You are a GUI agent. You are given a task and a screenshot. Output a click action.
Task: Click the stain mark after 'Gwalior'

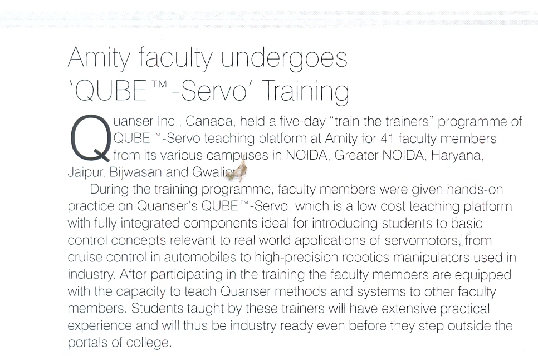(x=237, y=170)
